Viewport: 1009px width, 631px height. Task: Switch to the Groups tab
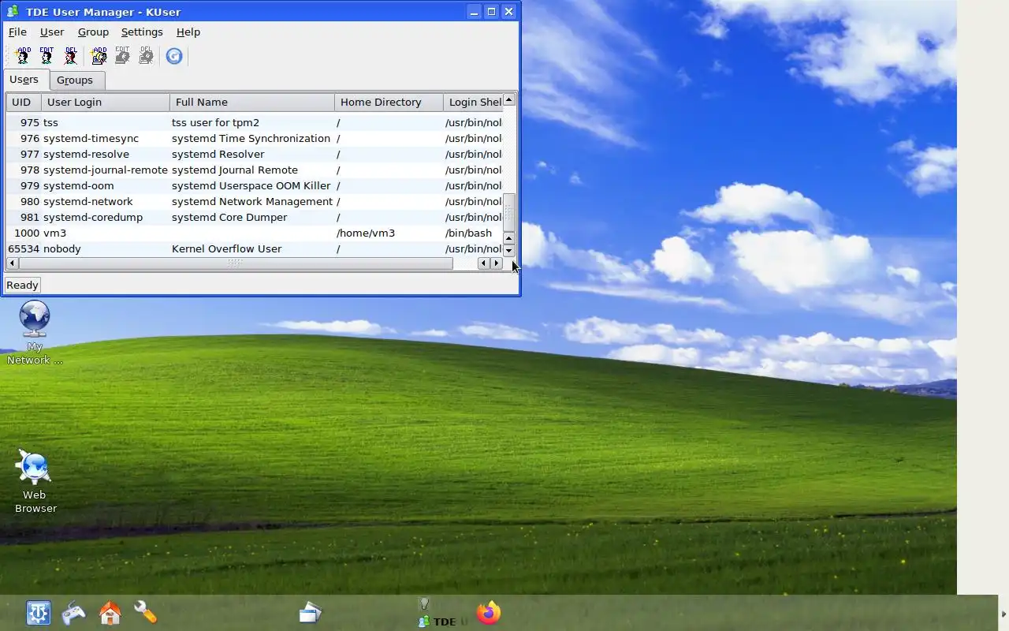75,80
